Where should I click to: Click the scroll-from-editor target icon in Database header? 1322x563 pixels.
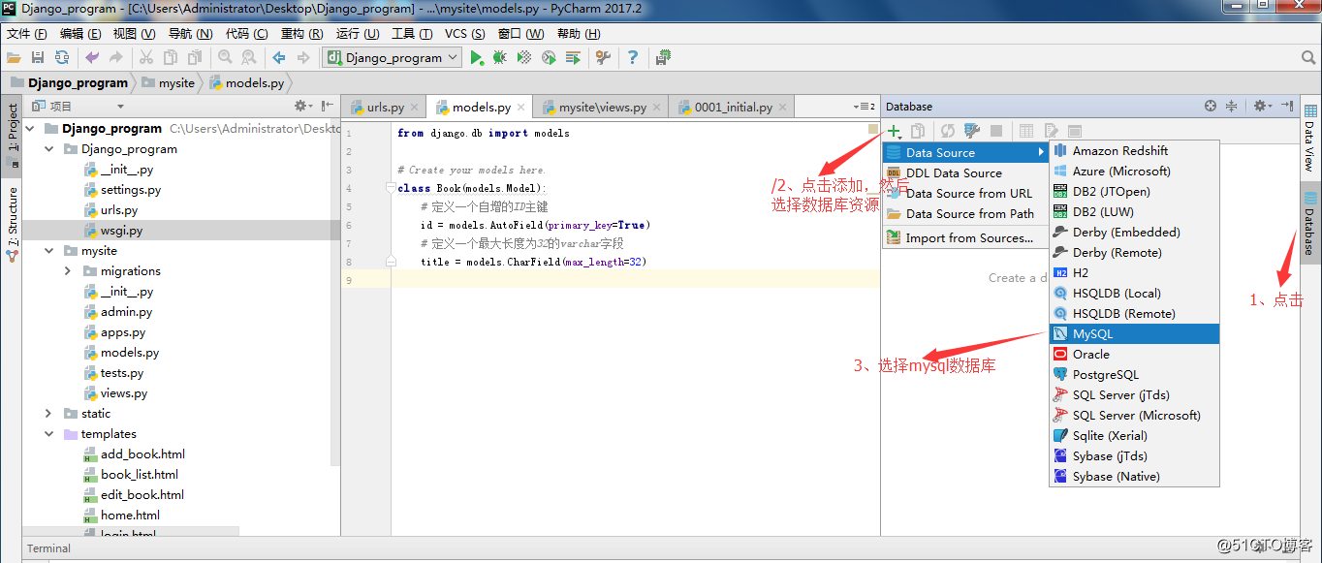(x=1211, y=106)
